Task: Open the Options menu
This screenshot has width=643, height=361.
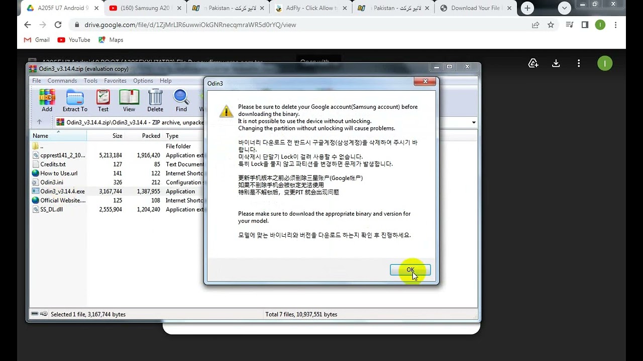Action: 143,81
